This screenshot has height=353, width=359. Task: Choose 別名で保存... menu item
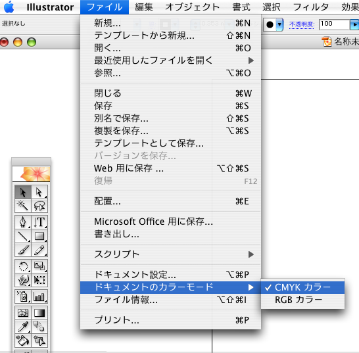click(x=170, y=118)
